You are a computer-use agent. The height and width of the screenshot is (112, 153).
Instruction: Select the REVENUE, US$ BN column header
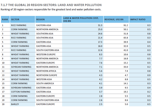point(114,19)
